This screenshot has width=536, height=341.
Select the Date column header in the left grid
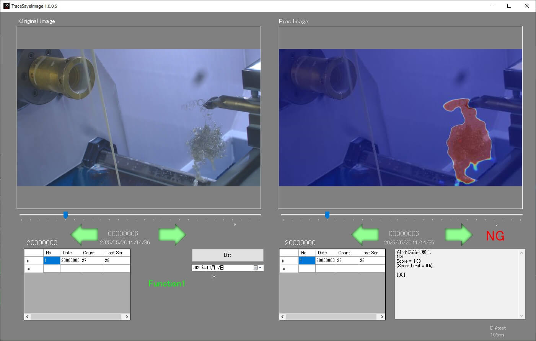tap(68, 252)
